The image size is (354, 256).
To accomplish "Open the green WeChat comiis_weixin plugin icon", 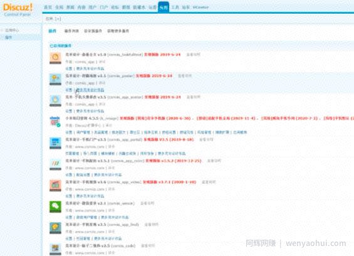I will (x=55, y=206).
